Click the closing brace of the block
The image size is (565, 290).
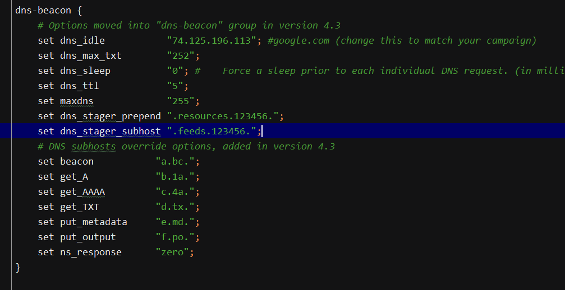tap(18, 267)
